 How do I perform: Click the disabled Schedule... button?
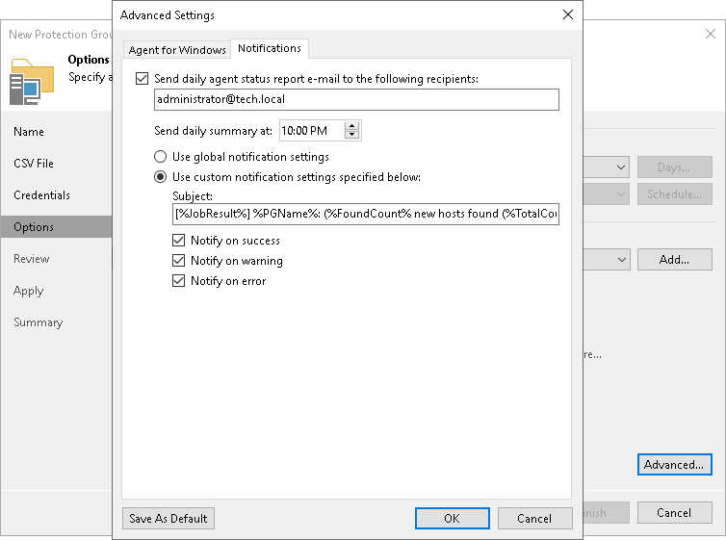click(x=674, y=194)
